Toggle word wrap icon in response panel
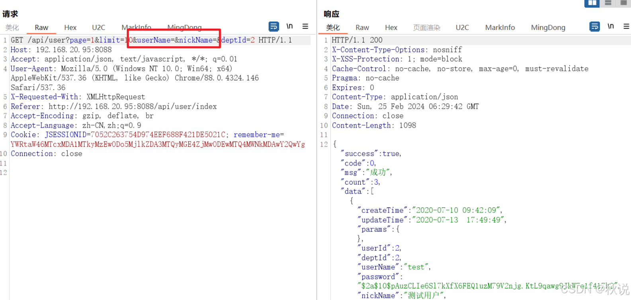 coord(594,27)
